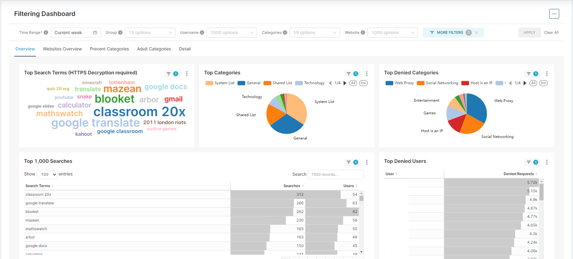Viewport: 573px width, 259px height.
Task: Click the calendar icon in Time Range
Action: pyautogui.click(x=95, y=33)
